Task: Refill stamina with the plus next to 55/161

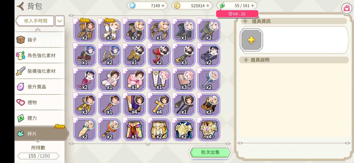Action: [x=253, y=6]
